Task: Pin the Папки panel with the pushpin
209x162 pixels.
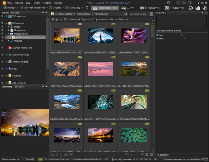Action: [43, 12]
